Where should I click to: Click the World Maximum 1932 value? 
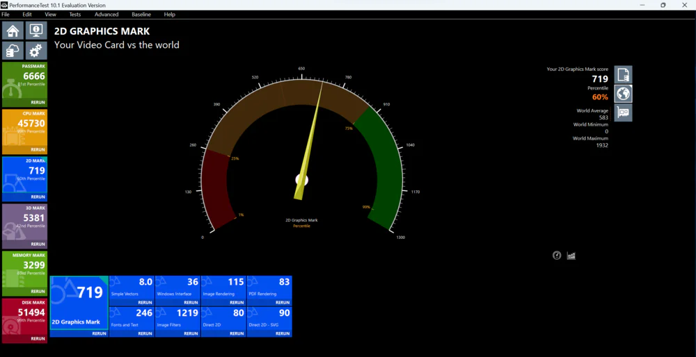[x=602, y=145]
